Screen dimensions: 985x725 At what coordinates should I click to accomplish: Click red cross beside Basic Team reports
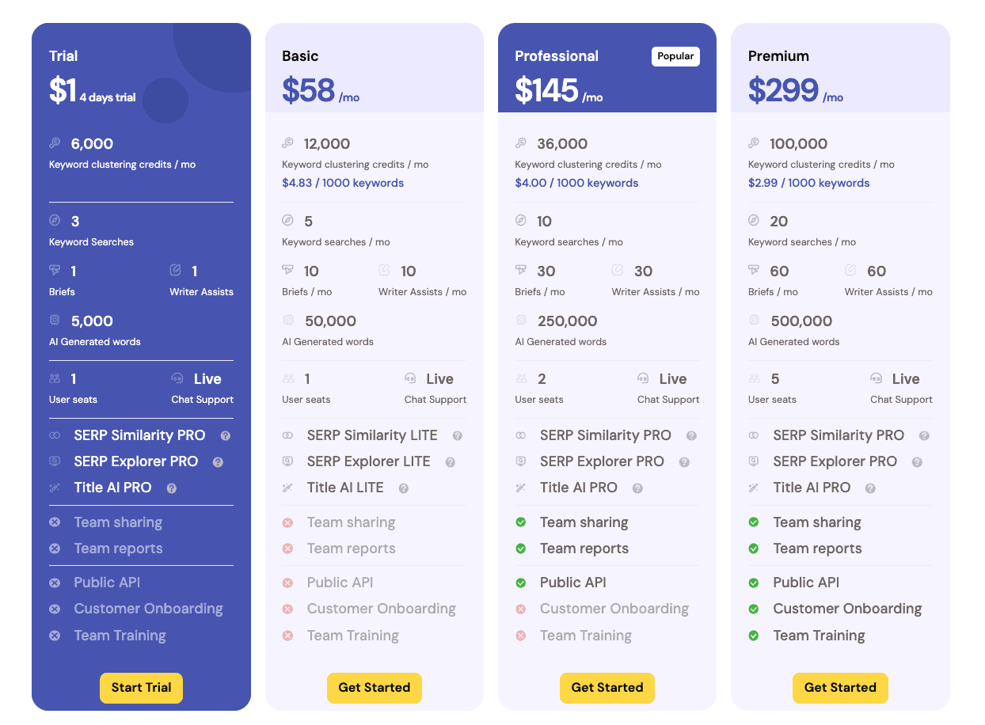click(x=288, y=548)
